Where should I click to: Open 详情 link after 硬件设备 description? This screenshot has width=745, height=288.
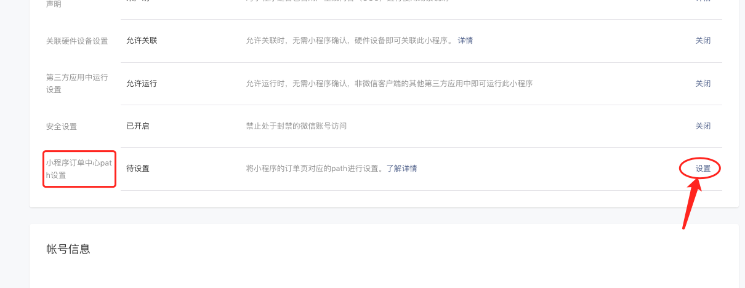point(465,41)
